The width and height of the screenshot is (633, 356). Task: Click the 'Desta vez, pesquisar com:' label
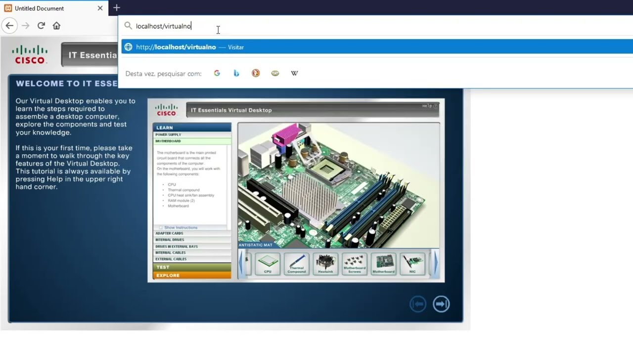[x=163, y=74]
